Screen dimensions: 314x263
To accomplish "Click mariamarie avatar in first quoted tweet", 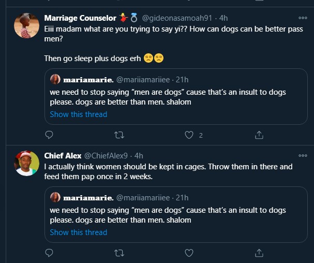I will 55,79.
